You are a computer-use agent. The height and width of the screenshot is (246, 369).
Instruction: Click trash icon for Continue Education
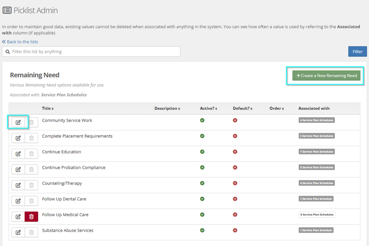[31, 154]
